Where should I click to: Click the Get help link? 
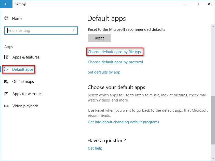pos(95,148)
